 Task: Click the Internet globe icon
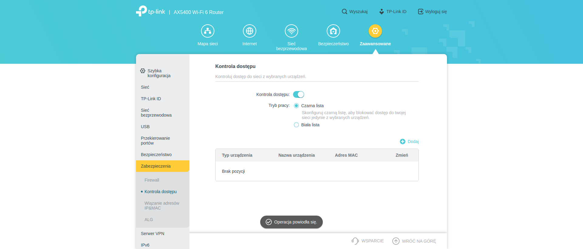250,31
